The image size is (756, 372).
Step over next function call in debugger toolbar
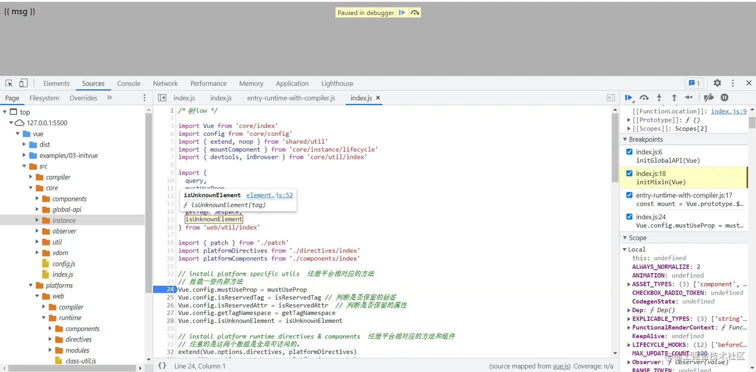(644, 98)
